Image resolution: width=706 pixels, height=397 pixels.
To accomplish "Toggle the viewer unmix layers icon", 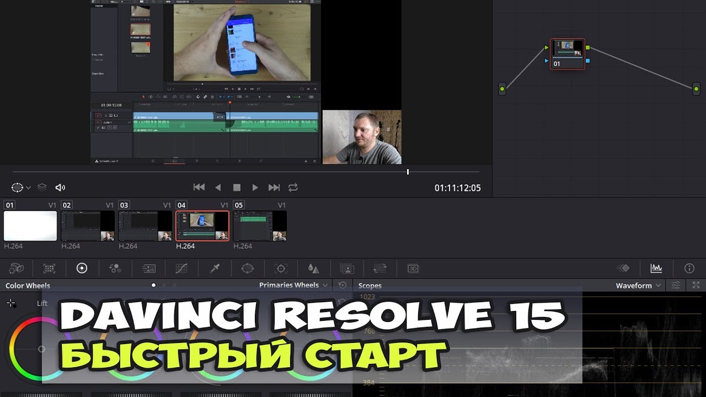I will [42, 187].
